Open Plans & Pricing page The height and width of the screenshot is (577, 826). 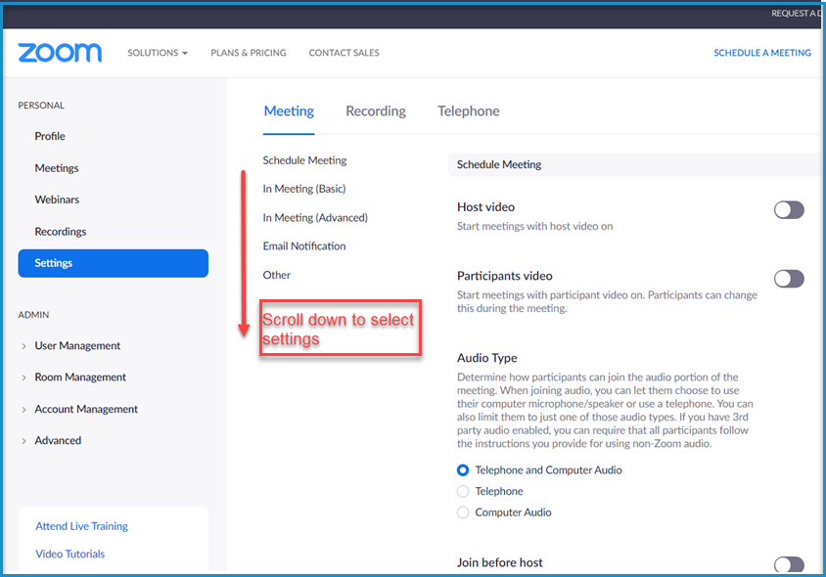[249, 53]
